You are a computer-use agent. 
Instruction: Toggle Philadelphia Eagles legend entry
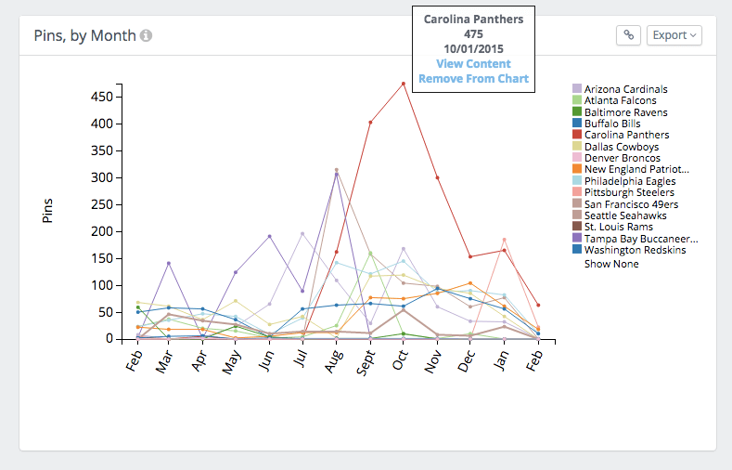[x=624, y=181]
